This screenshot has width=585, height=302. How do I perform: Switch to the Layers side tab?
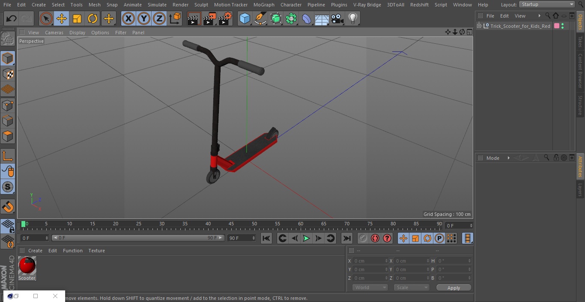click(580, 190)
